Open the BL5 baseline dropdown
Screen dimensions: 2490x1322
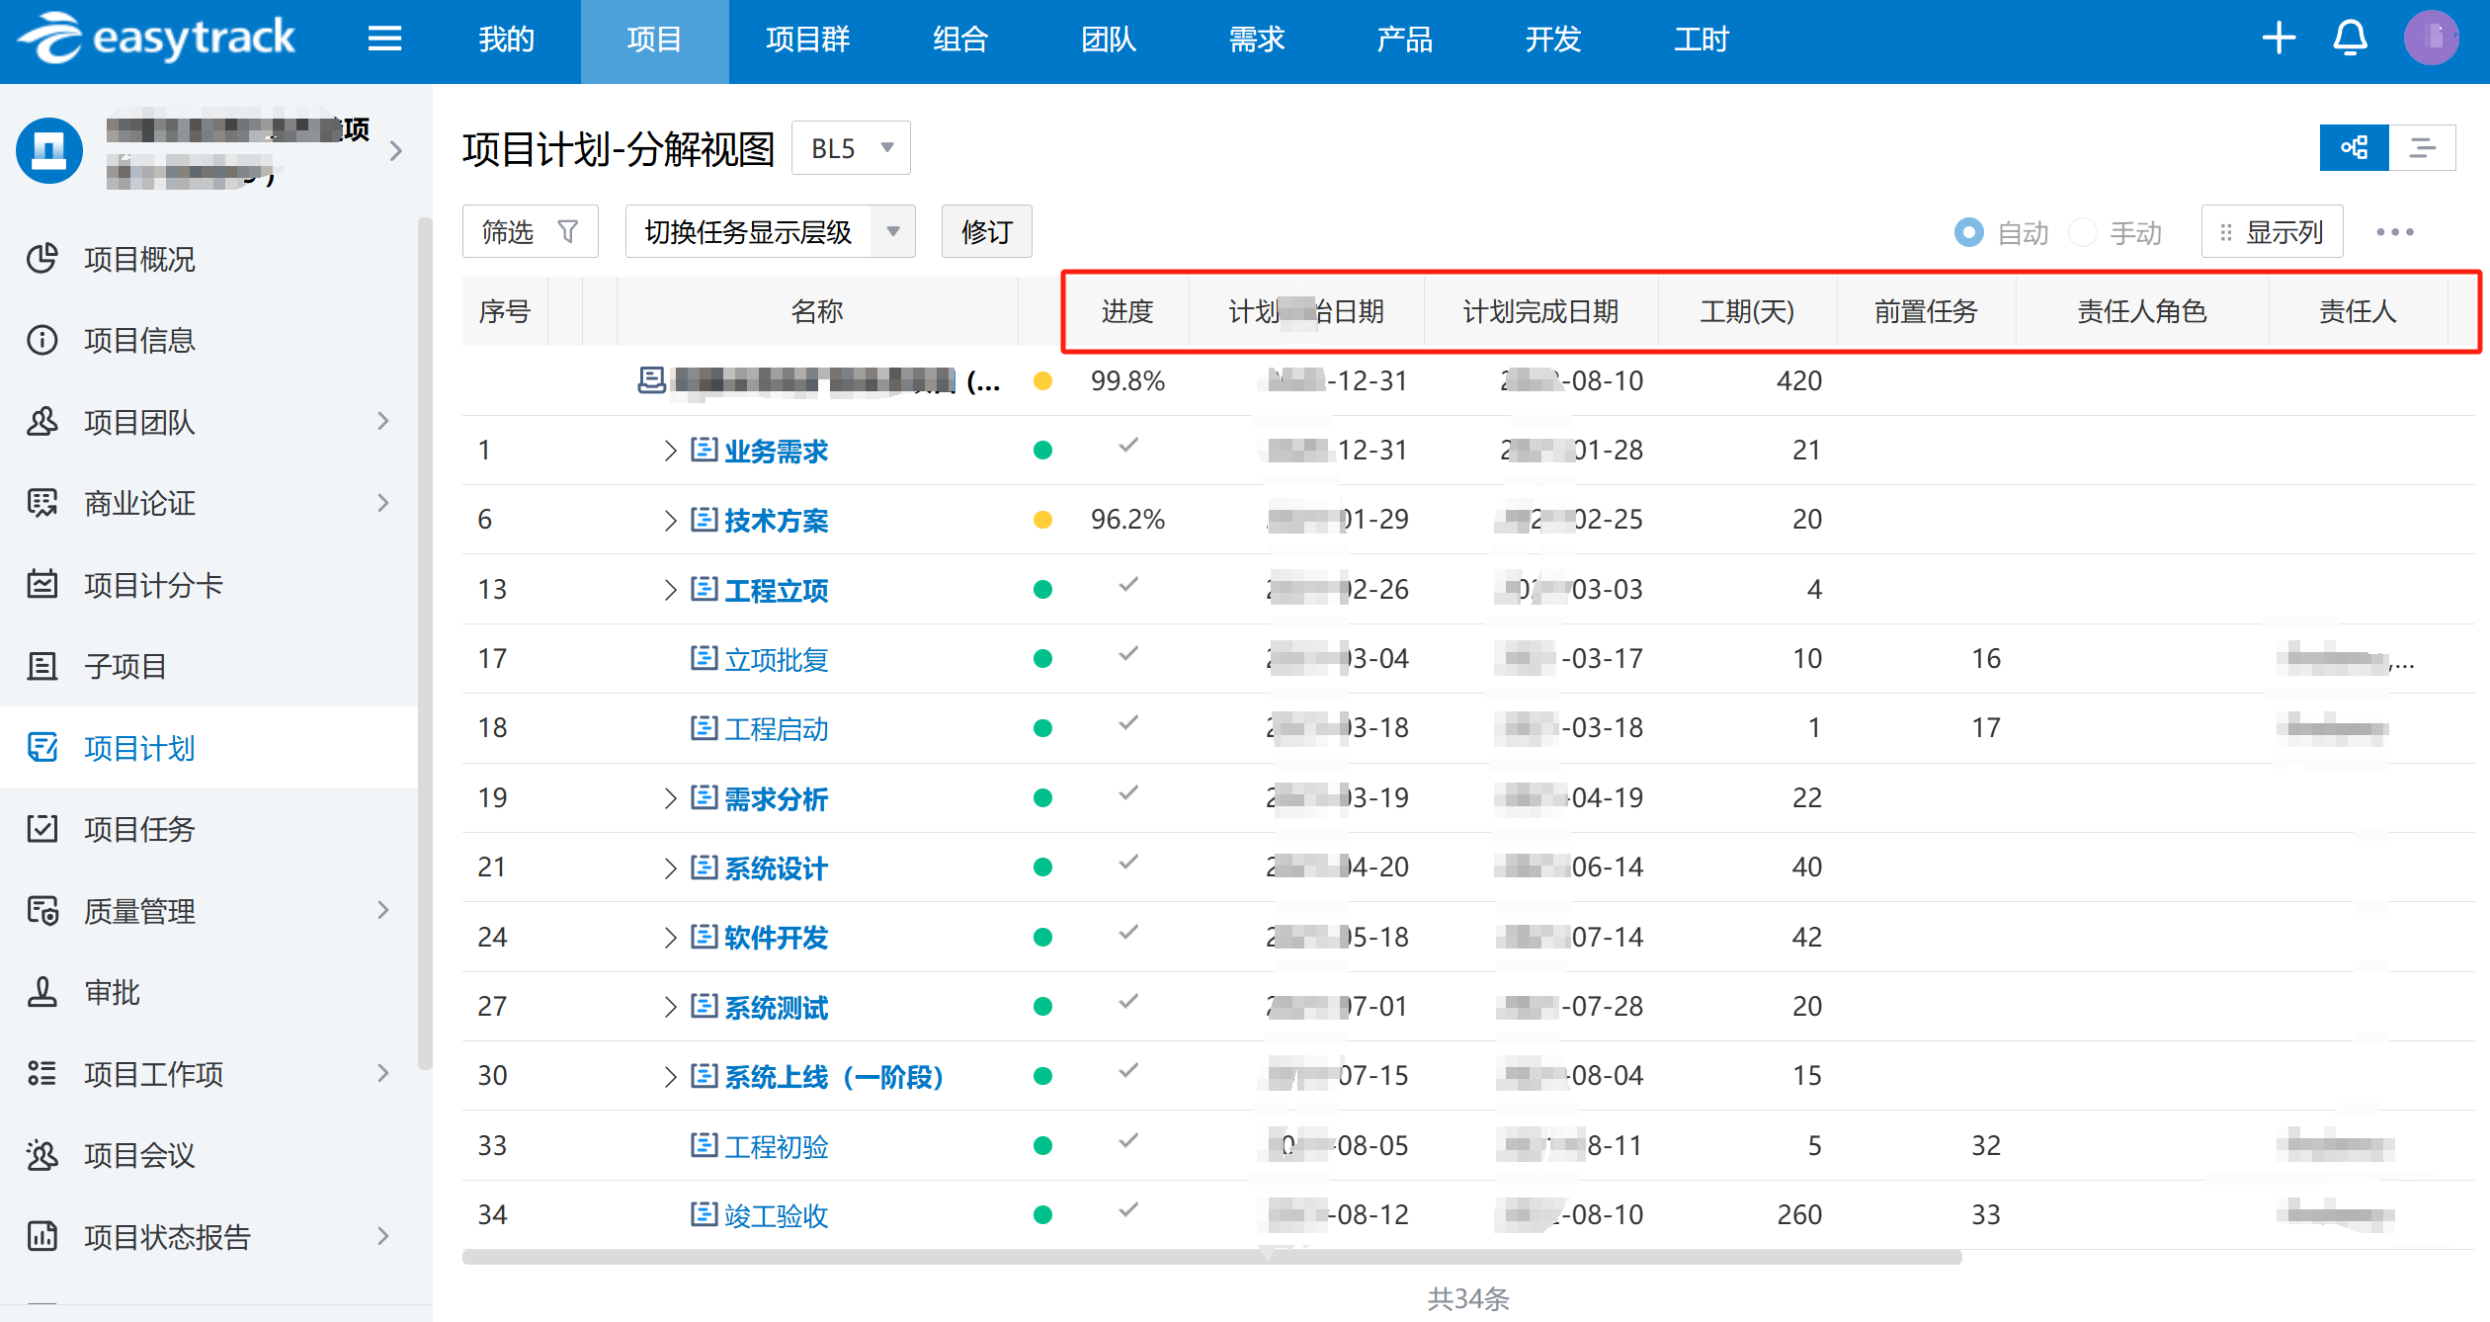pyautogui.click(x=851, y=148)
